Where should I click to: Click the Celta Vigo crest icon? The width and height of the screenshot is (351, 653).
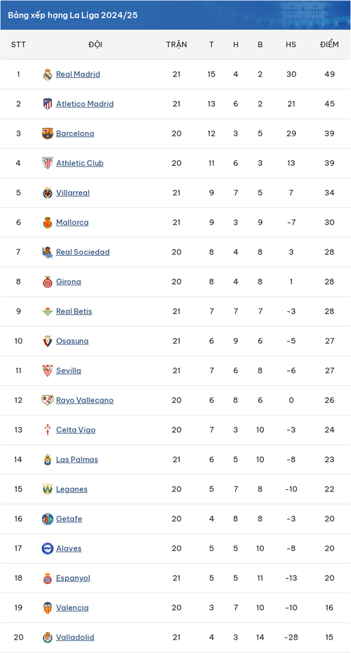[x=48, y=429]
